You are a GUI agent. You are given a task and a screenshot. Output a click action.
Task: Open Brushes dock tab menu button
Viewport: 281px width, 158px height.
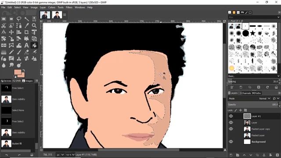pyautogui.click(x=279, y=12)
